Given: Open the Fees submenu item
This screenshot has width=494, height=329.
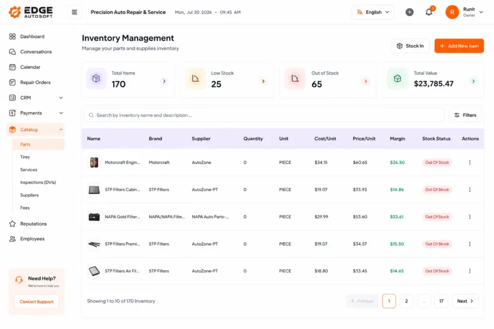Looking at the screenshot, I should click(25, 208).
